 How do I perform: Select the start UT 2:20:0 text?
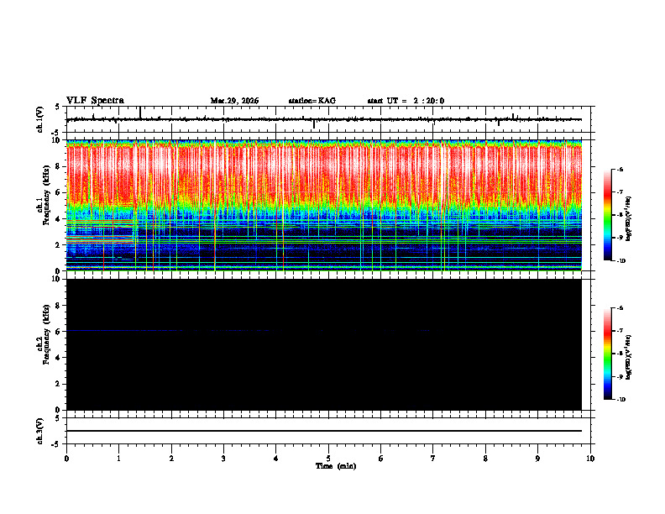click(x=406, y=101)
